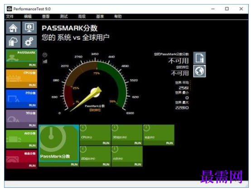The width and height of the screenshot is (251, 191).
Task: Open the 帮助 menu
Action: [x=118, y=16]
